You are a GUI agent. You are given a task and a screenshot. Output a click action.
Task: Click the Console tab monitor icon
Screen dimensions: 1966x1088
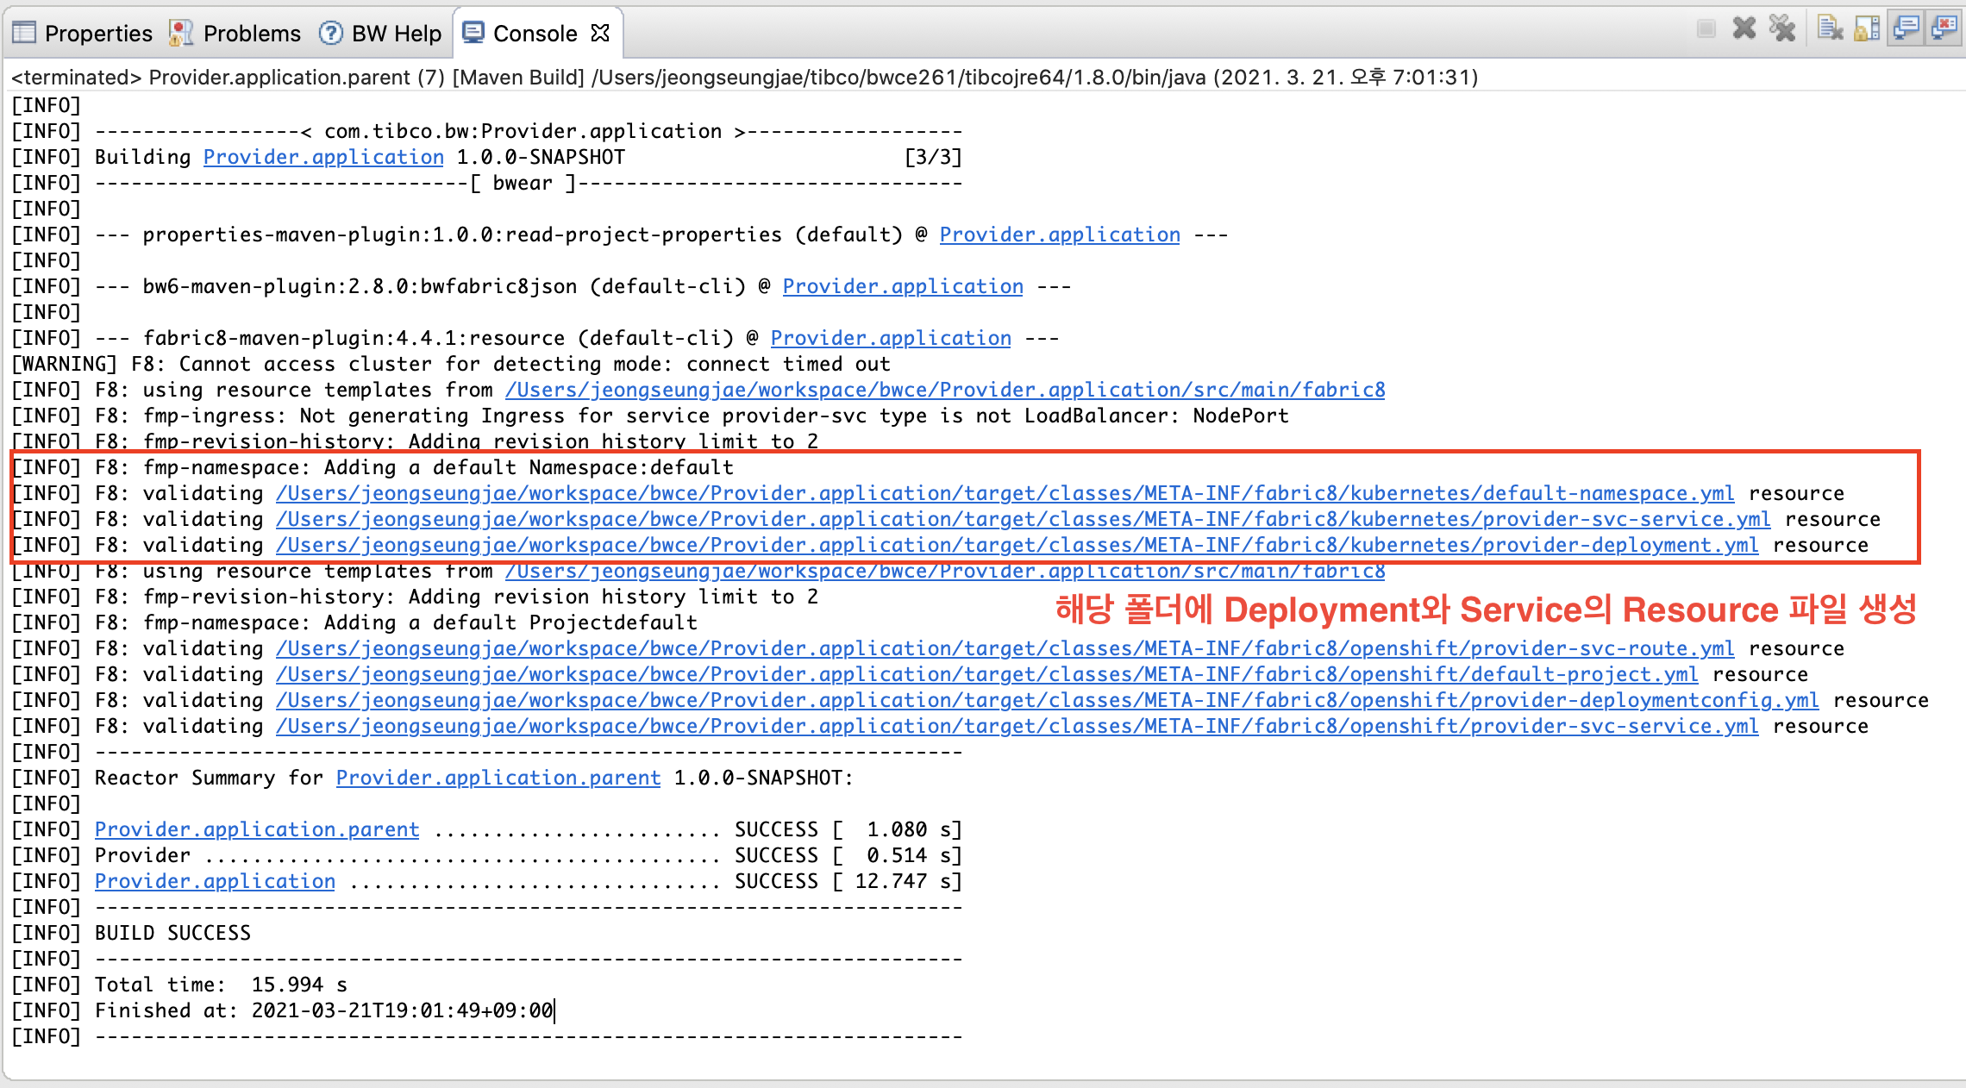(473, 33)
